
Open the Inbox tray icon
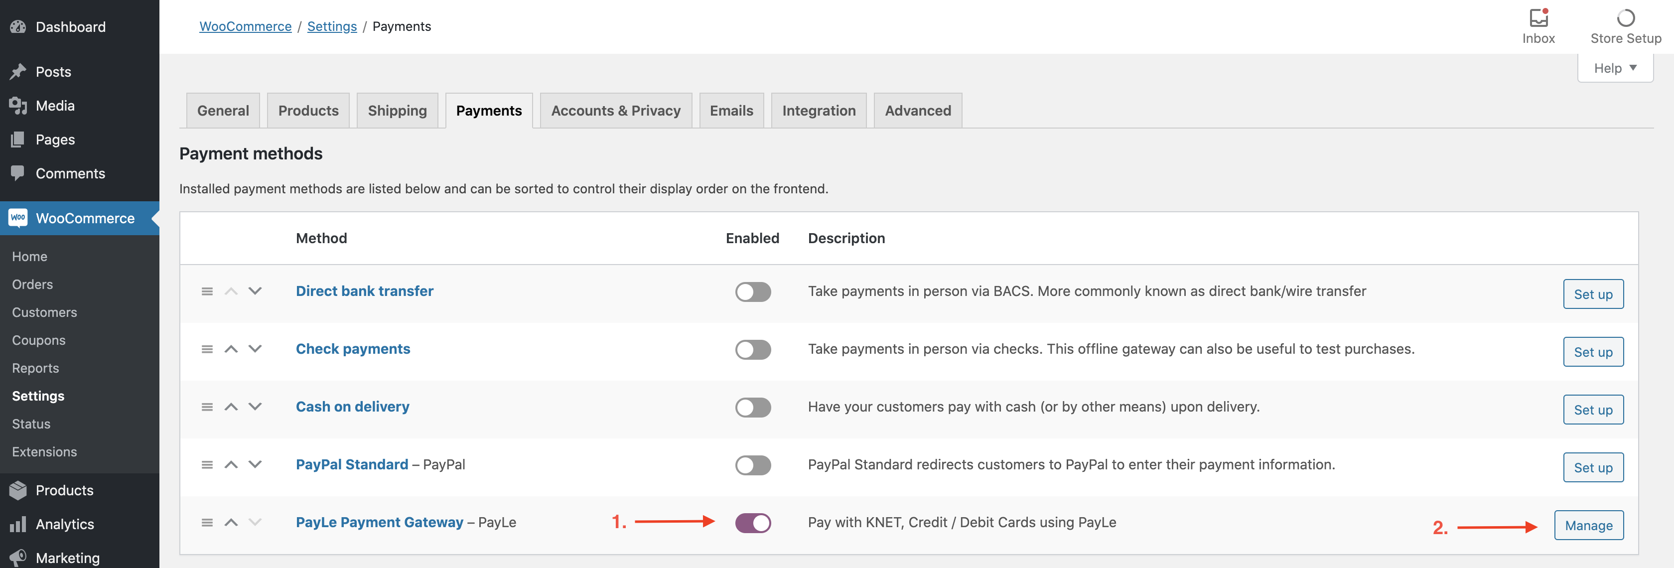[1538, 17]
